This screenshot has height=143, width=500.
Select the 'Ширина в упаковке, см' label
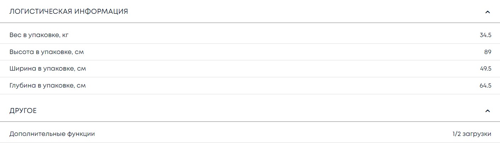[47, 68]
